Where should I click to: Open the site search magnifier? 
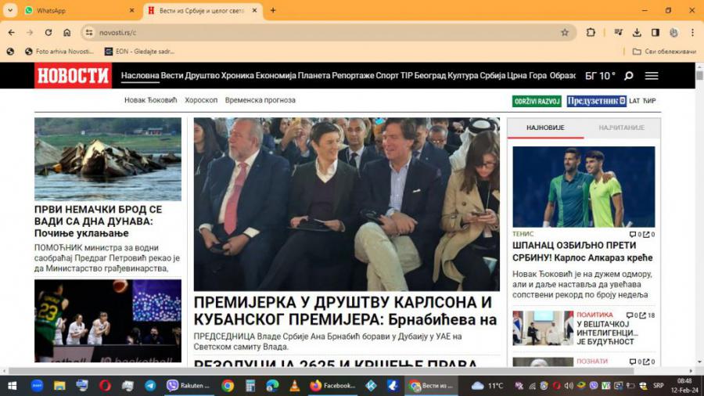(629, 75)
